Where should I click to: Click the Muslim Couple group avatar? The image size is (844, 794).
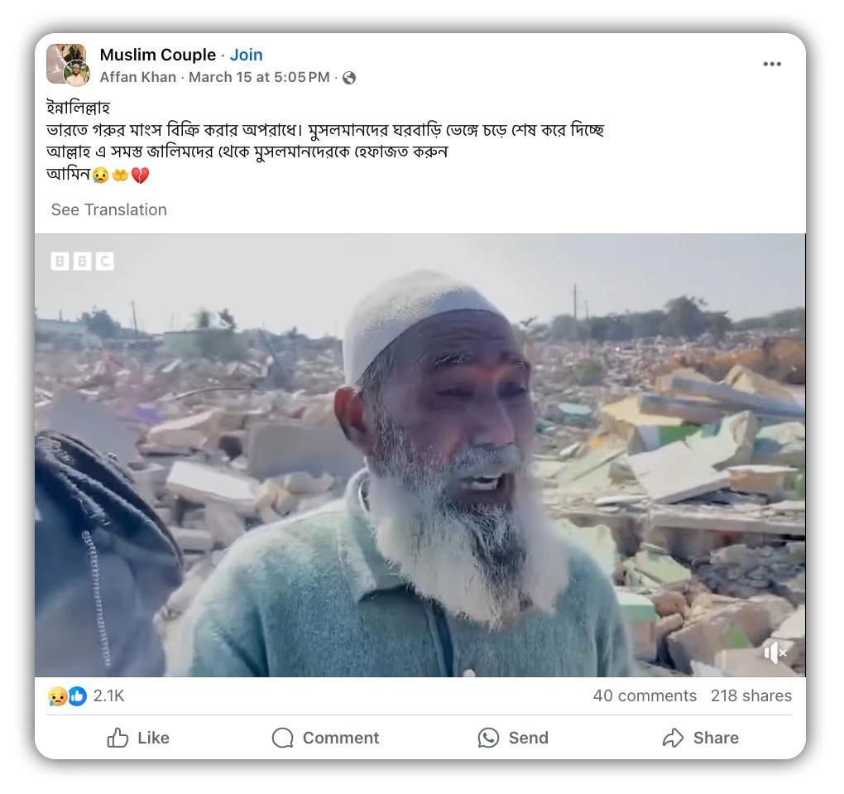coord(65,63)
